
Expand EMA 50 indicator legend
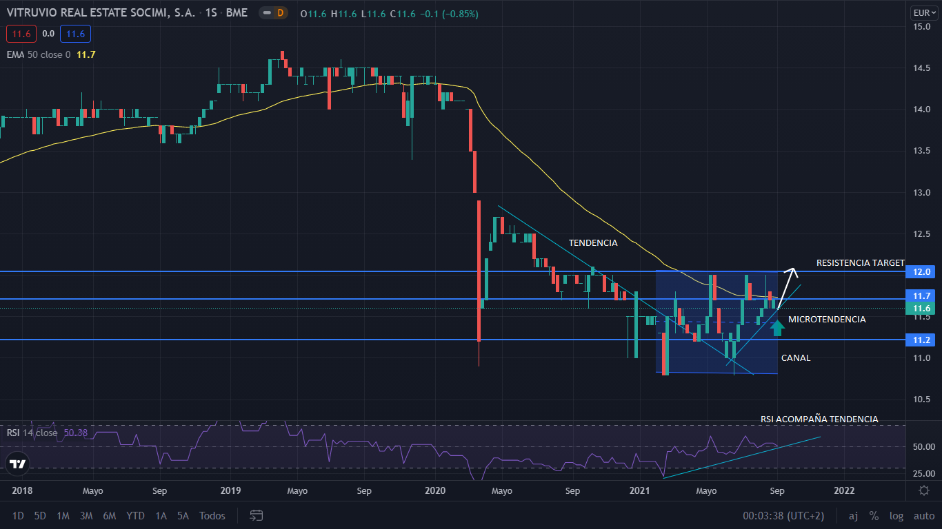coord(38,54)
